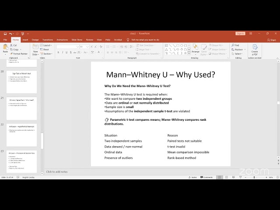The width and height of the screenshot is (280, 210).
Task: Toggle the Notes pane
Action: [x=192, y=177]
